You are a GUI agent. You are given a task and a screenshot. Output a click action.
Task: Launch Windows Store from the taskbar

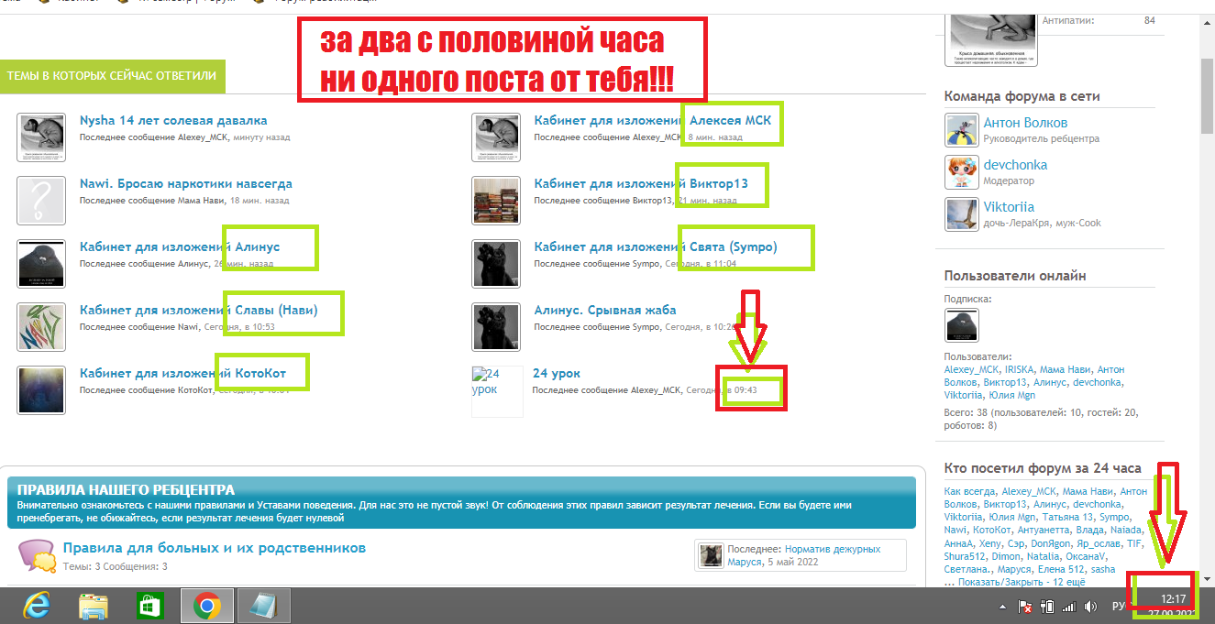click(149, 606)
